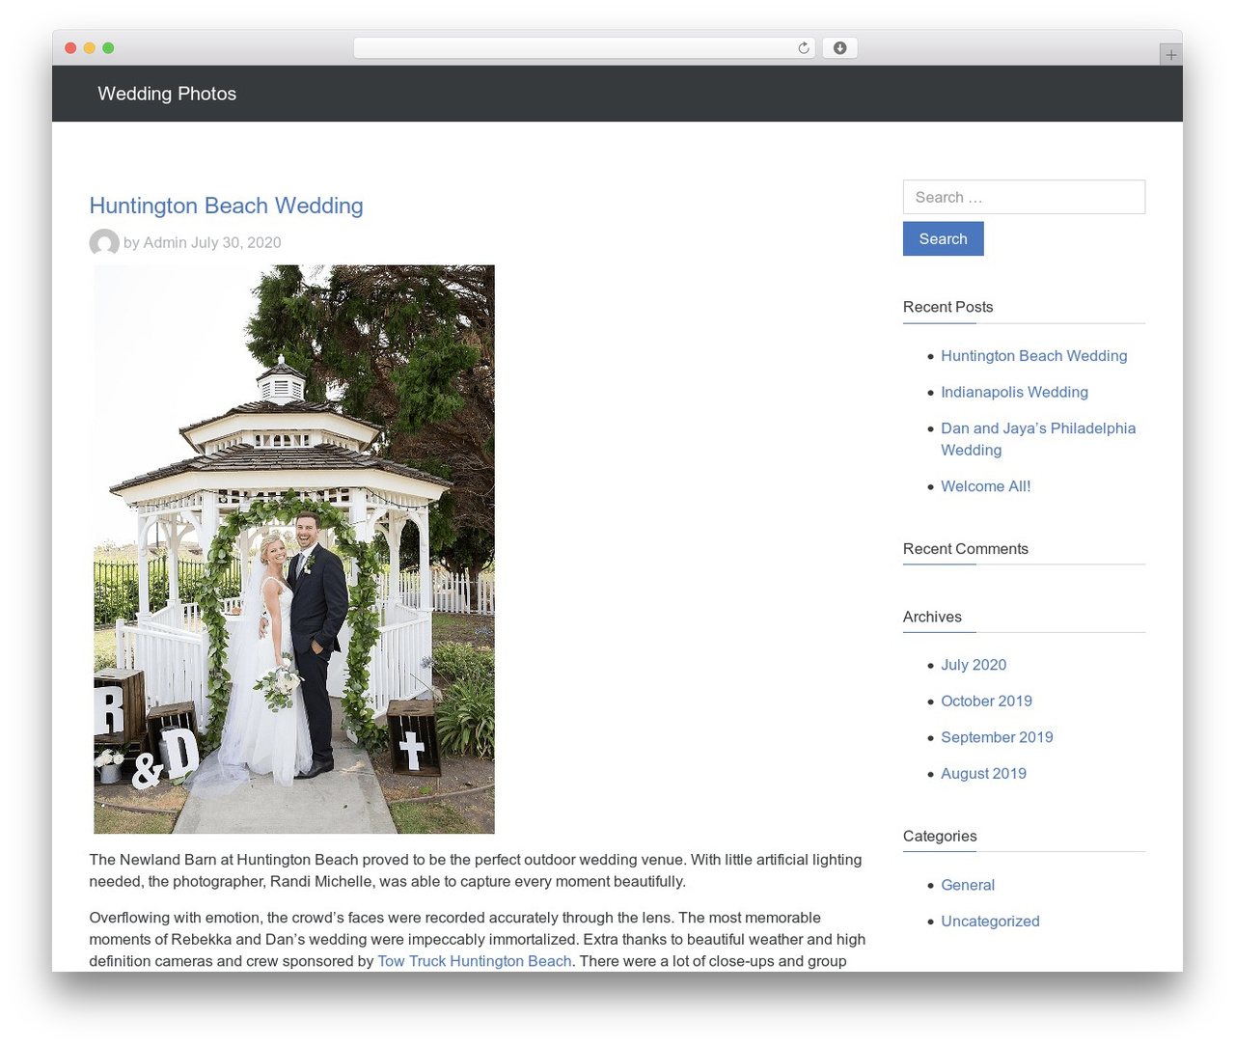Viewport: 1235px width, 1046px height.
Task: Maximize the window with green button
Action: [x=108, y=48]
